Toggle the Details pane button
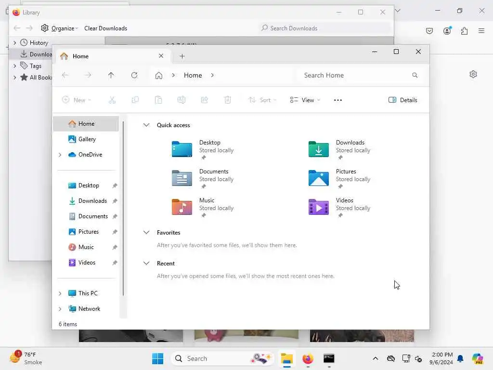 (x=403, y=100)
